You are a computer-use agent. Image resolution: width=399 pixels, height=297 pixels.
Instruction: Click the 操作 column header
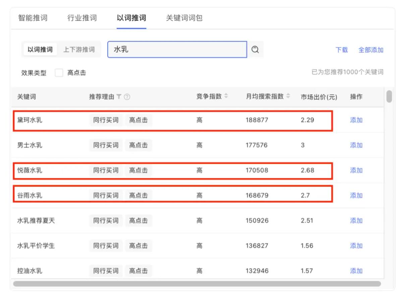coord(356,96)
